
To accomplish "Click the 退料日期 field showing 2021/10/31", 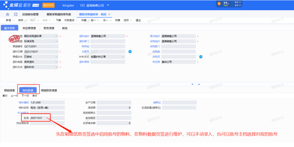I will click(41, 52).
